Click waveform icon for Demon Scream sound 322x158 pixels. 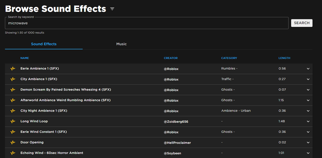coord(13,90)
